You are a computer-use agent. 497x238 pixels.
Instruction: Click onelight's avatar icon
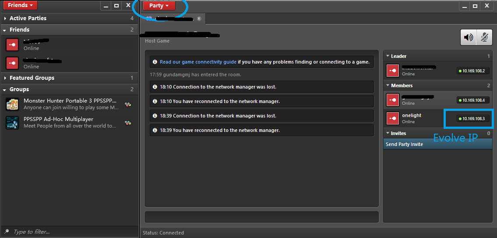coord(392,118)
